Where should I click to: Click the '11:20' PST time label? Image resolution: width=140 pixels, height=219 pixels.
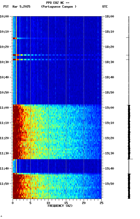click(4, 138)
